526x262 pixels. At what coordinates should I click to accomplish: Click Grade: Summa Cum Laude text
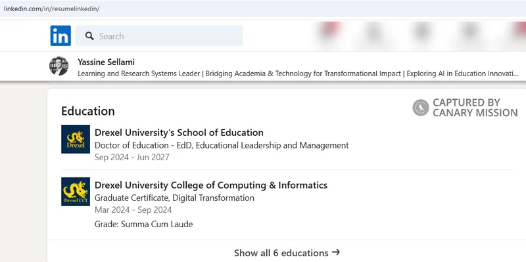click(x=143, y=224)
